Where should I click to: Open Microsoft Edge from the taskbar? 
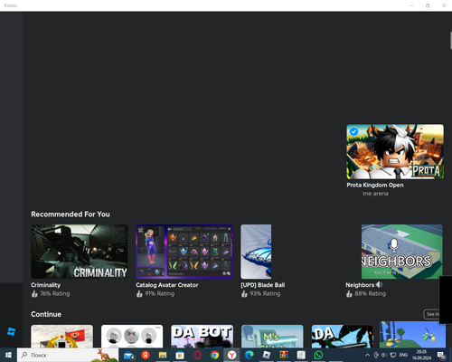(250, 355)
